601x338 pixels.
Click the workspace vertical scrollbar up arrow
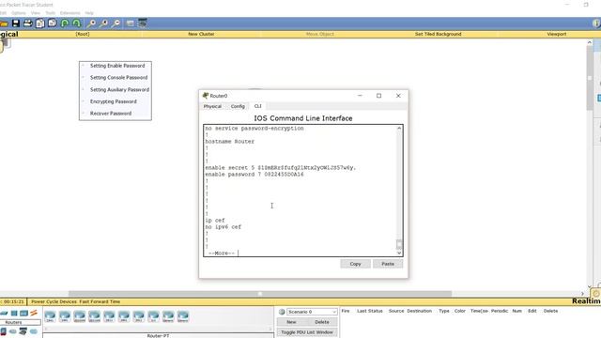point(590,42)
